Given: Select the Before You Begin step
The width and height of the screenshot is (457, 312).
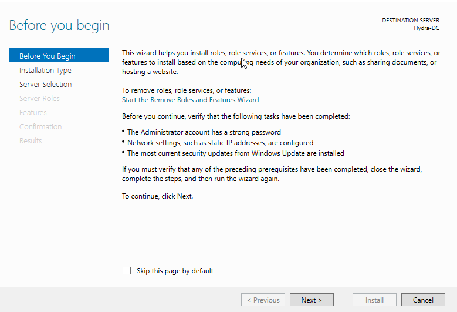Looking at the screenshot, I should [x=59, y=55].
